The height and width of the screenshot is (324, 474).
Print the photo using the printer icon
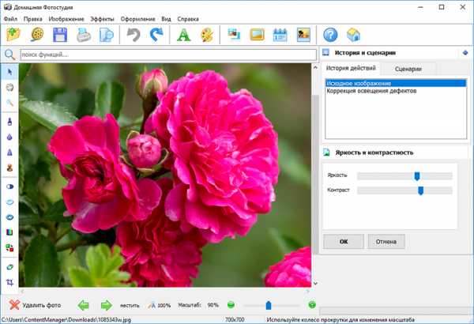pos(84,35)
